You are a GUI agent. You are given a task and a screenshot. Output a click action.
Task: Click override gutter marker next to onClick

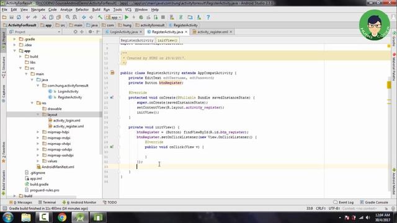pos(112,147)
